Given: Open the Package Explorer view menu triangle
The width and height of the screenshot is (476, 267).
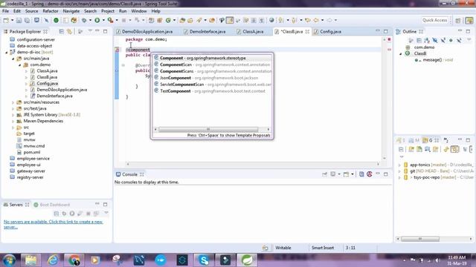Looking at the screenshot, I should point(90,31).
